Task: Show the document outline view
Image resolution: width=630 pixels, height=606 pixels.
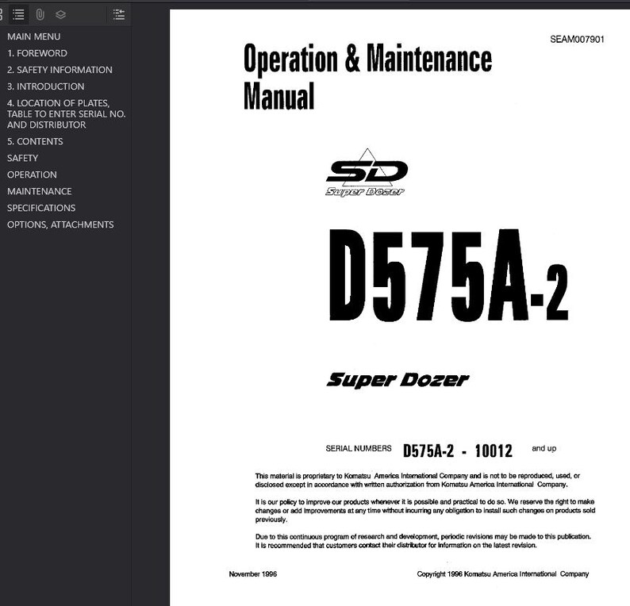Action: click(18, 15)
